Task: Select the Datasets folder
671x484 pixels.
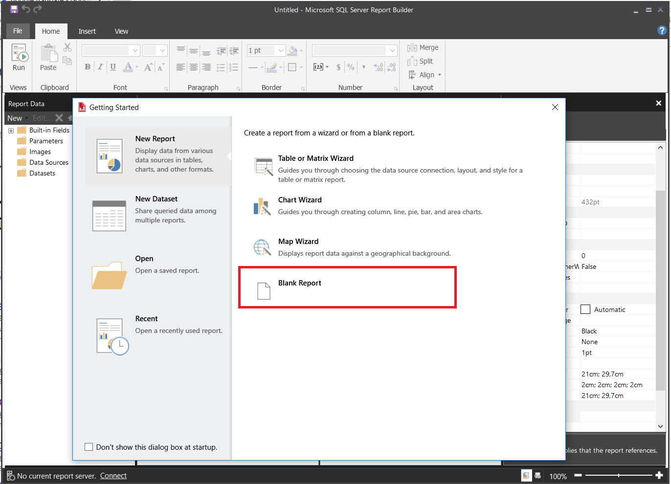Action: [36, 173]
